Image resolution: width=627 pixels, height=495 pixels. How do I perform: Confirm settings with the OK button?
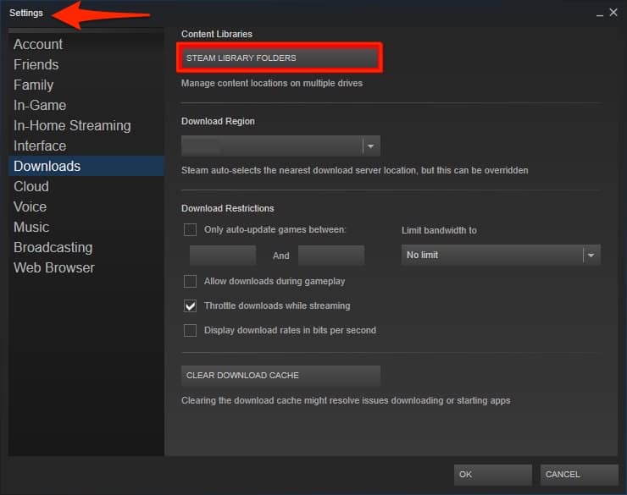pos(492,475)
